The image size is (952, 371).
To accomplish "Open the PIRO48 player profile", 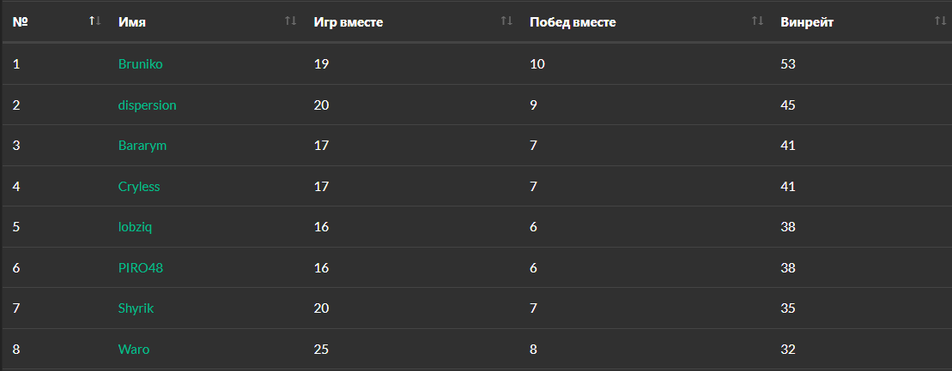I will click(x=140, y=268).
